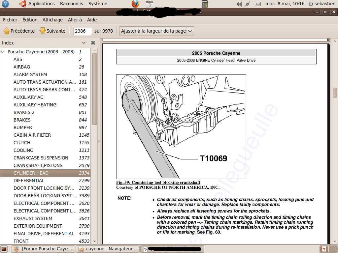This screenshot has width=338, height=253.
Task: Click the Précédente button label
Action: pos(23,31)
